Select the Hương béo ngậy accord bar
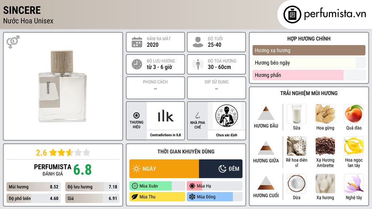This screenshot has height=209, width=372. point(309,63)
